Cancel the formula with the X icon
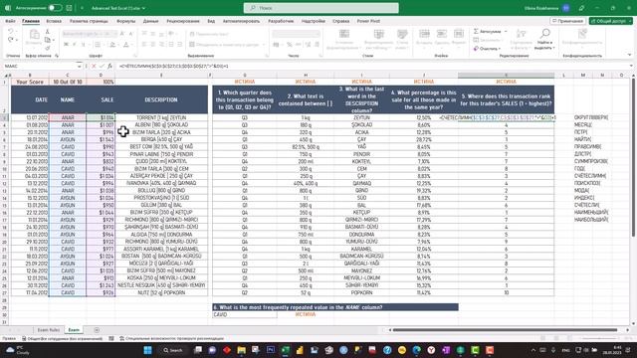637x358 pixels. pyautogui.click(x=94, y=66)
